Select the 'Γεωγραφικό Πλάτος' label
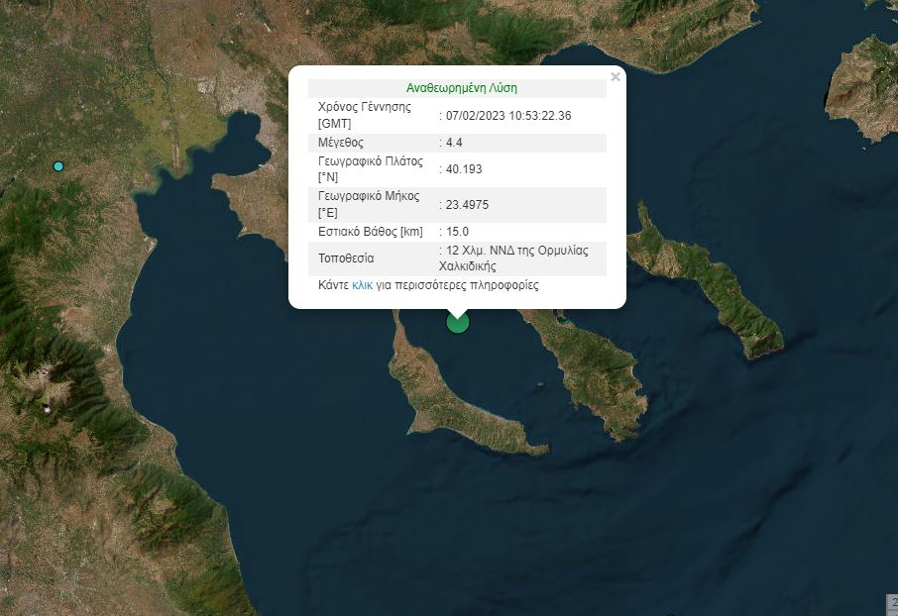 371,161
